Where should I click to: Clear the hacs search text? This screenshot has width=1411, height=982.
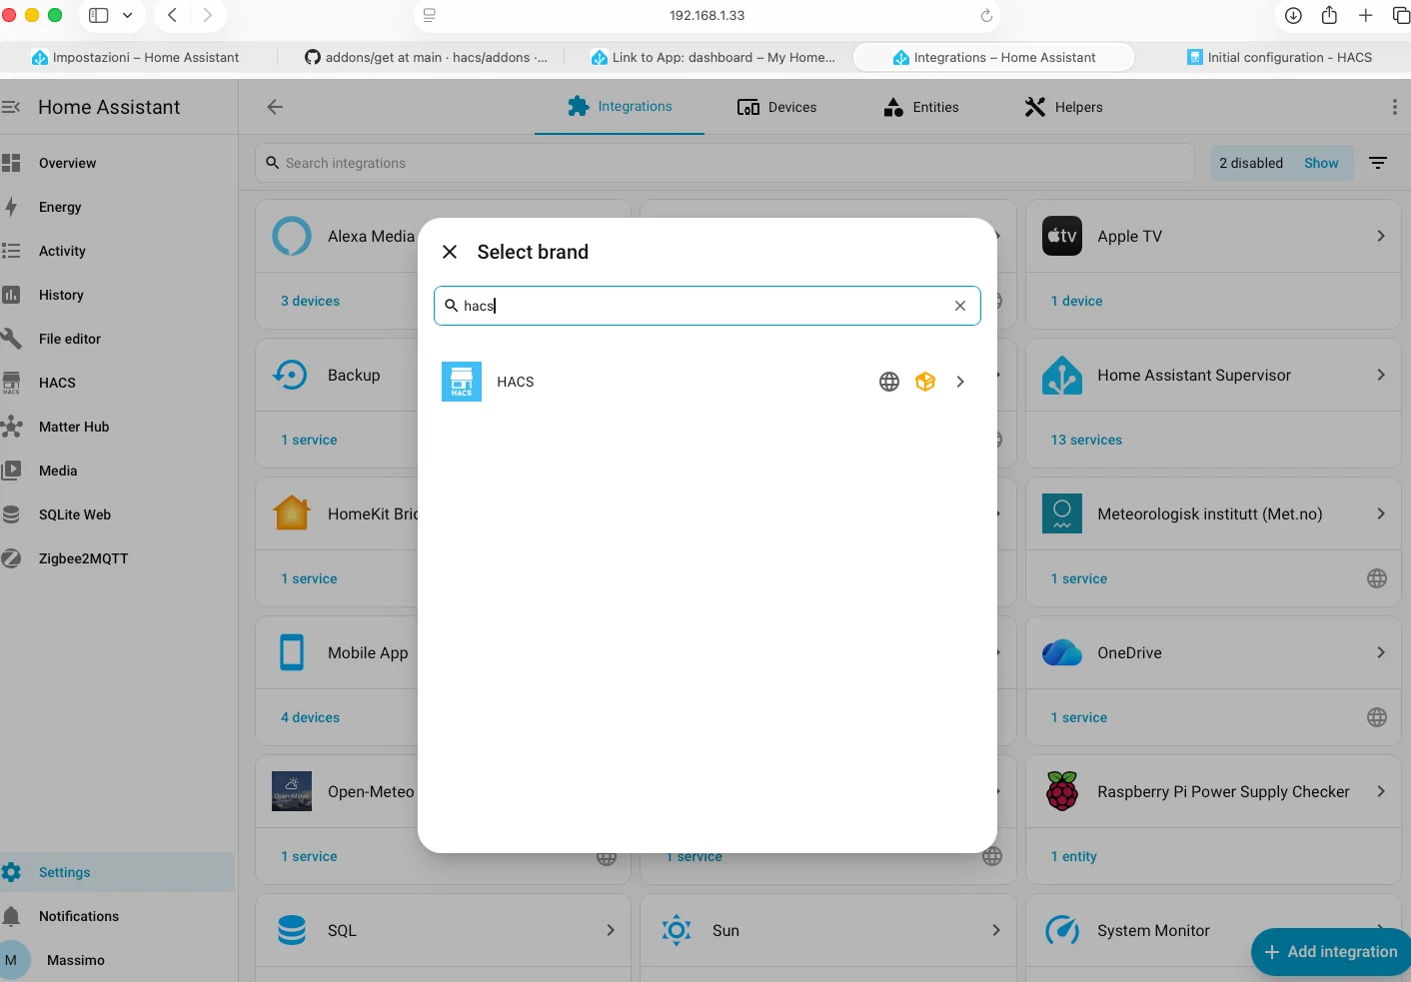(960, 306)
